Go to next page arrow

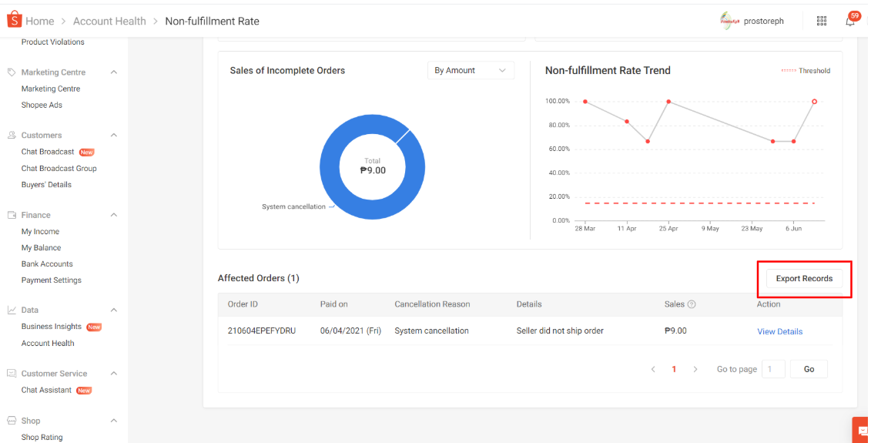[695, 369]
